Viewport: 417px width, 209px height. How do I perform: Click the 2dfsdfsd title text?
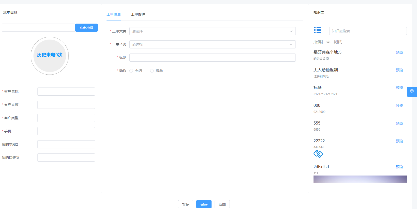click(321, 167)
